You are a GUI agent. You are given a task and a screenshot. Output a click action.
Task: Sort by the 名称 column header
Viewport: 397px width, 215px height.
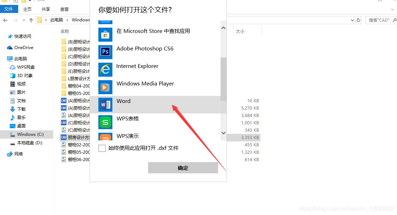click(65, 32)
